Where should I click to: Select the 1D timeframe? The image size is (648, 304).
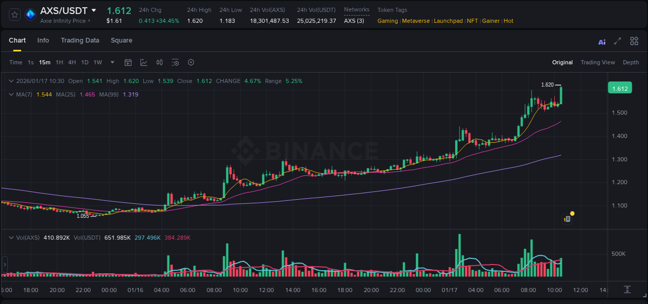(84, 62)
